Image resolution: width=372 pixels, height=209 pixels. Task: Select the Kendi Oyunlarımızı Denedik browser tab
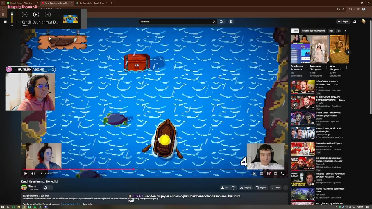click(x=57, y=3)
